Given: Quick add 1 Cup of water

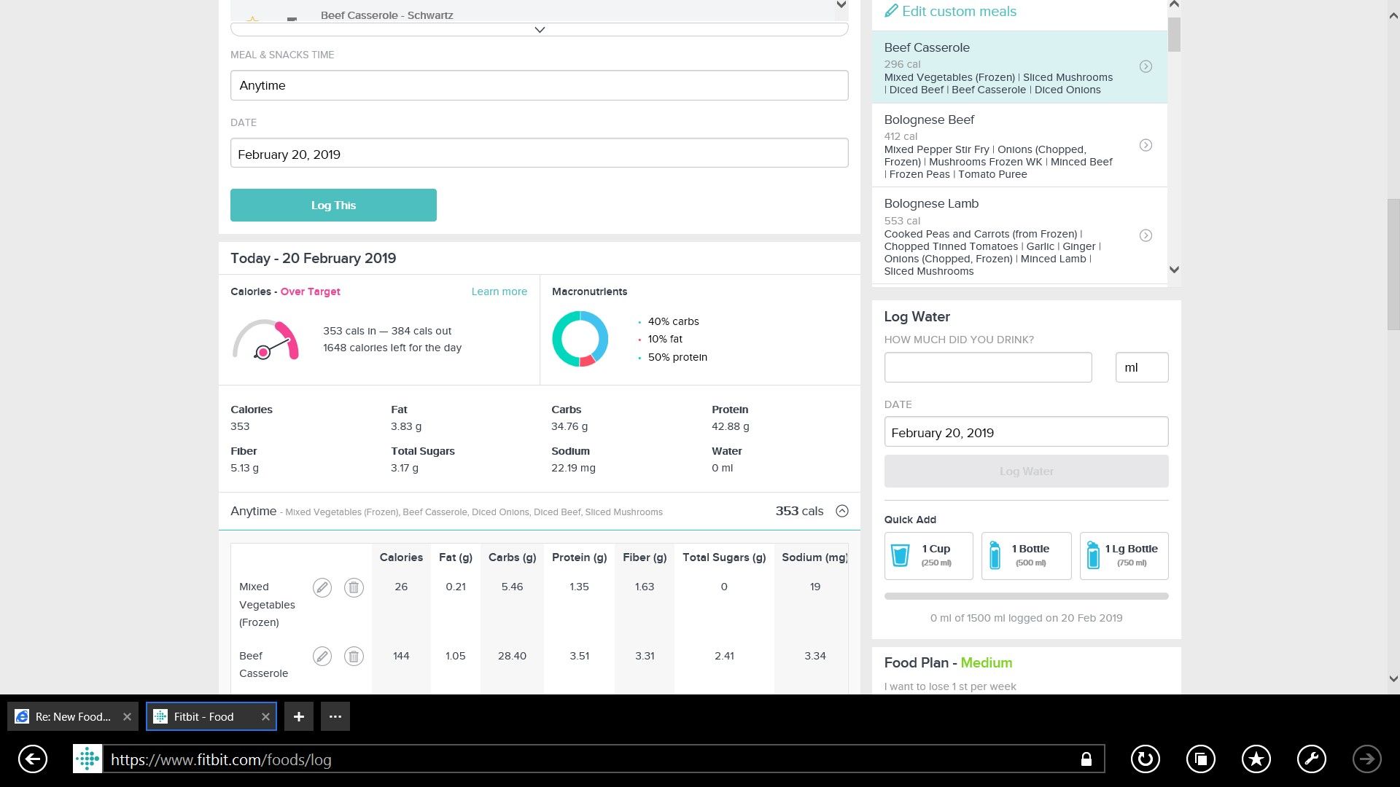Looking at the screenshot, I should [928, 556].
